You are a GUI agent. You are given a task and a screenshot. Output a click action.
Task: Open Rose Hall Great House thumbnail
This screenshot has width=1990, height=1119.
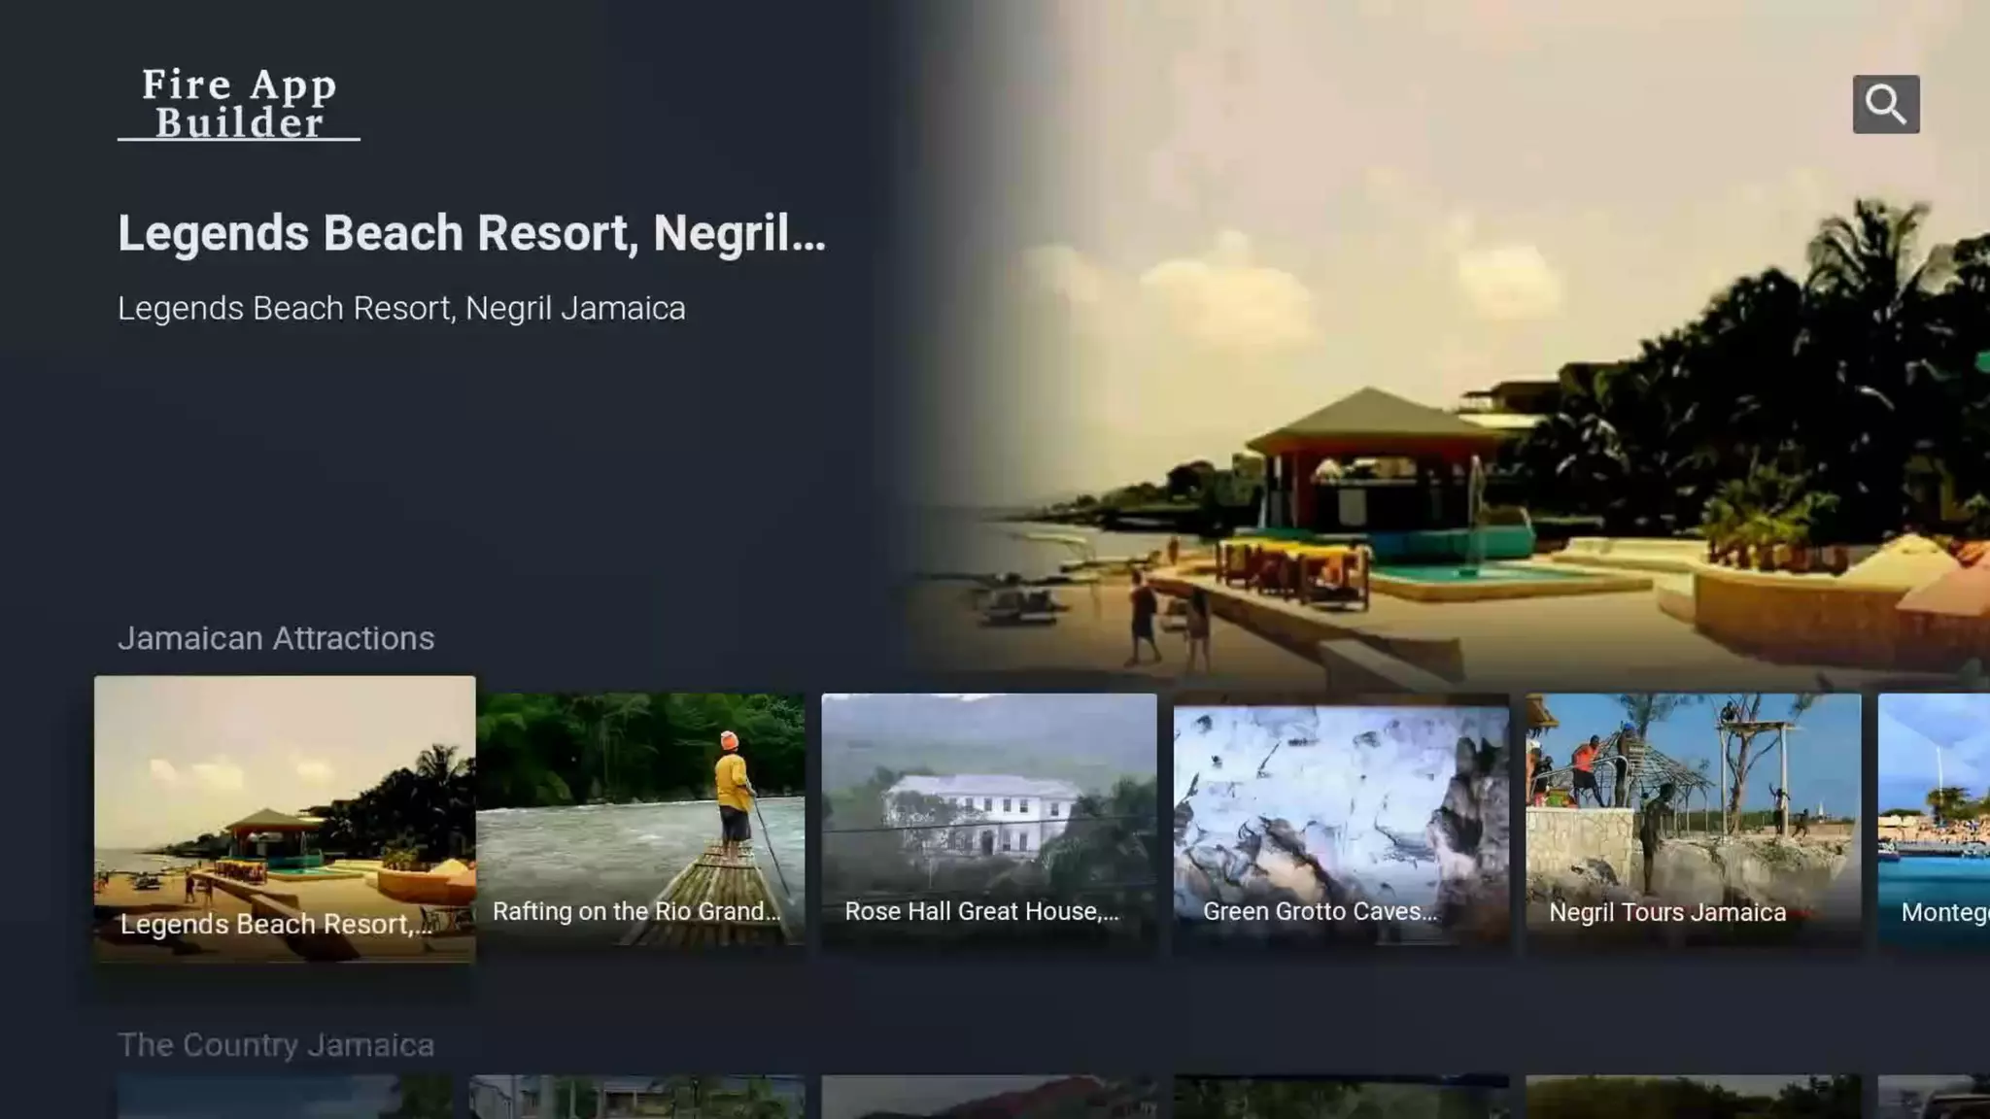point(989,818)
